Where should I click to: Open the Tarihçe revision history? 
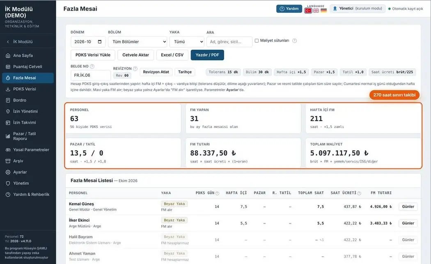185,72
